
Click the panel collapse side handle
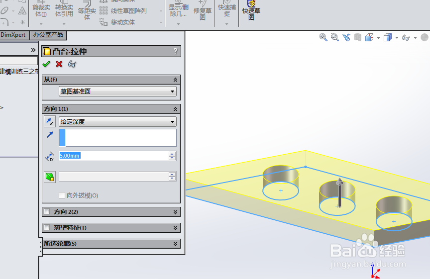(40, 247)
